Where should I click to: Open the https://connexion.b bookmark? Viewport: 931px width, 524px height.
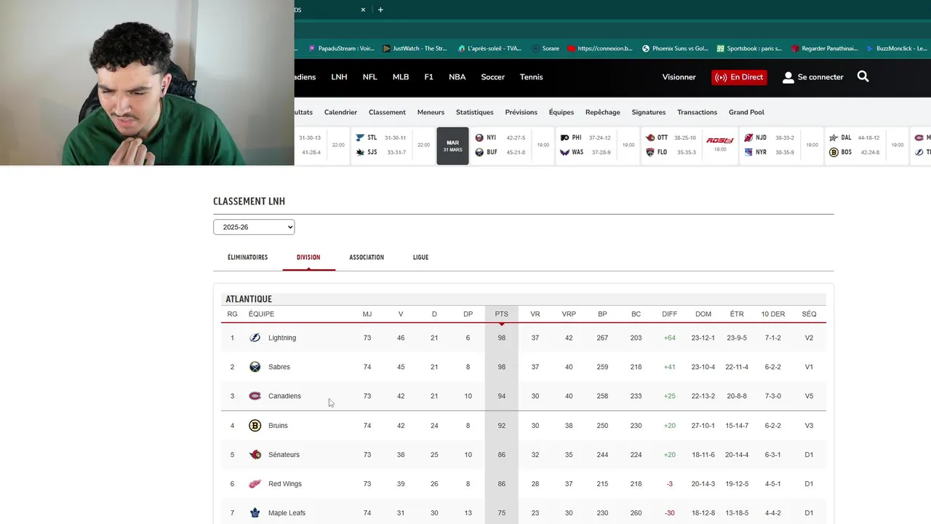coord(600,49)
